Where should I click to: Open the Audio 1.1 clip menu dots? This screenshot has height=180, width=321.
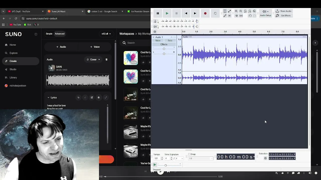pyautogui.click(x=304, y=37)
